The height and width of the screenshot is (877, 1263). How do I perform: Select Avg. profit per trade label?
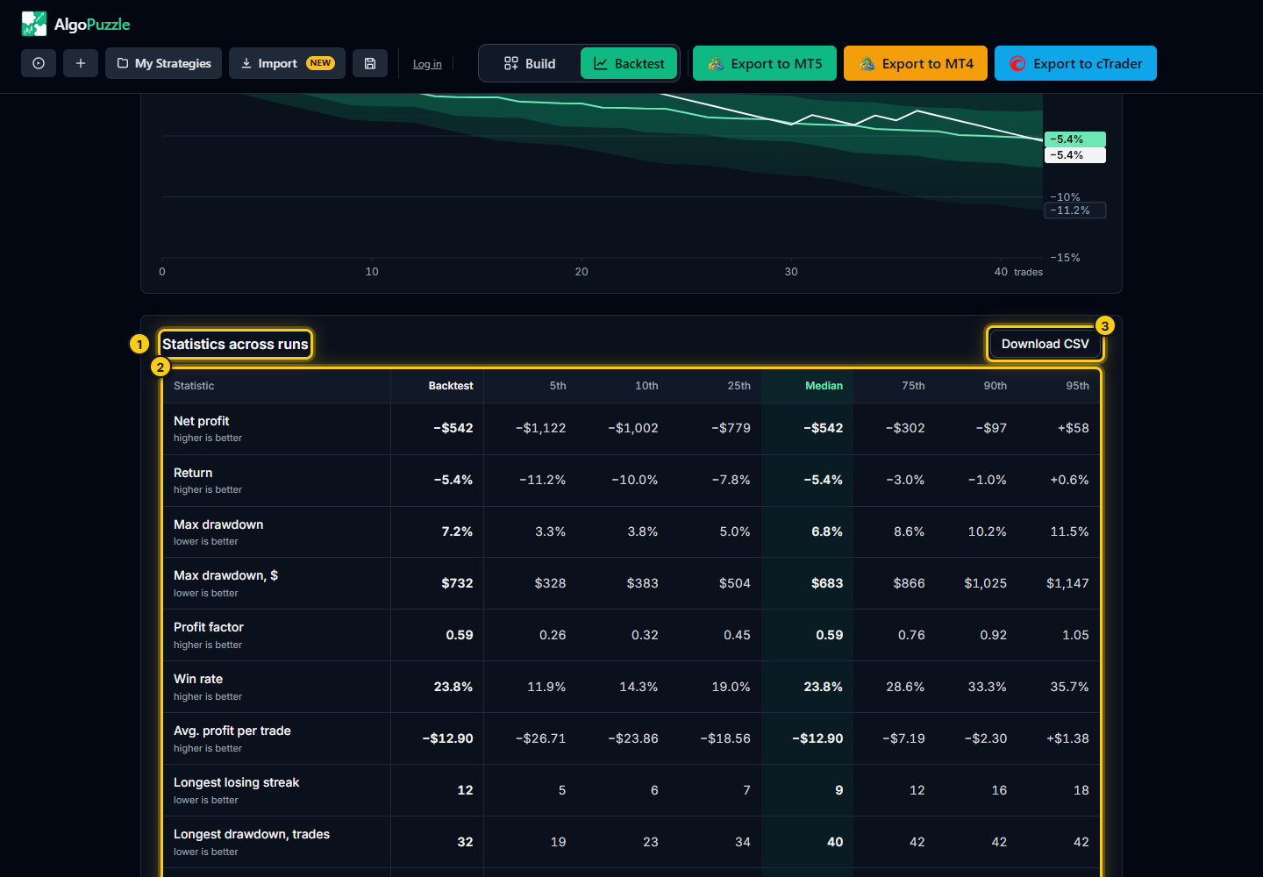tap(232, 731)
